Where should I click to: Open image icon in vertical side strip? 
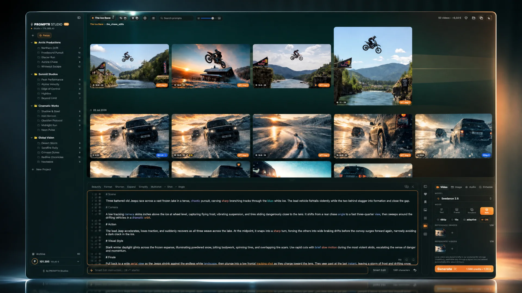click(x=425, y=210)
